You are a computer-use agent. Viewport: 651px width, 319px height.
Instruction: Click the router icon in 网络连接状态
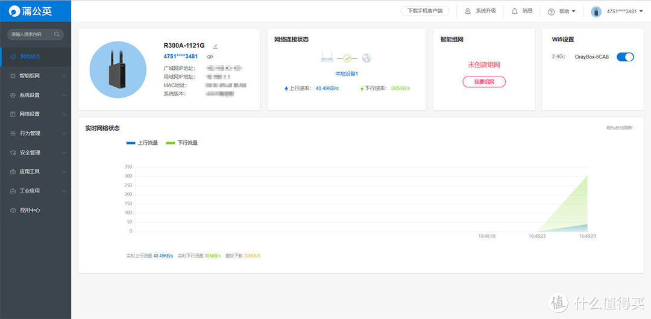click(x=327, y=58)
